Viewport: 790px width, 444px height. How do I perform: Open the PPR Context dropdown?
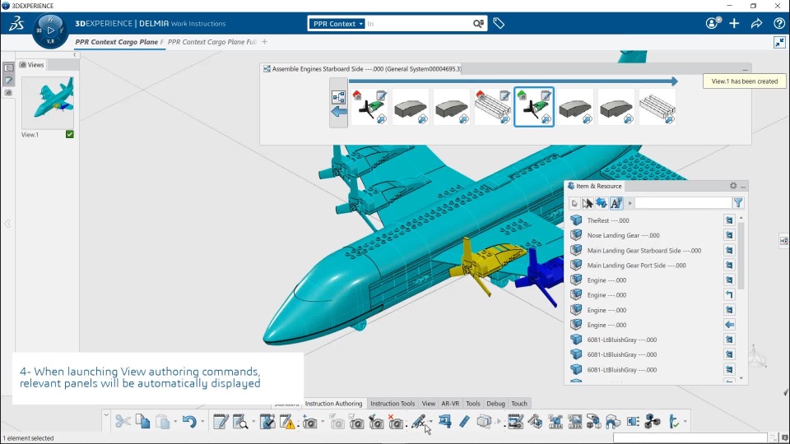(337, 24)
